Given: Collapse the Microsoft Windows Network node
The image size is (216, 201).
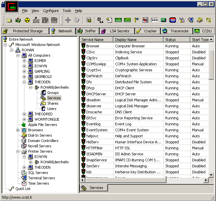Looking at the screenshot, I should tap(5, 45).
